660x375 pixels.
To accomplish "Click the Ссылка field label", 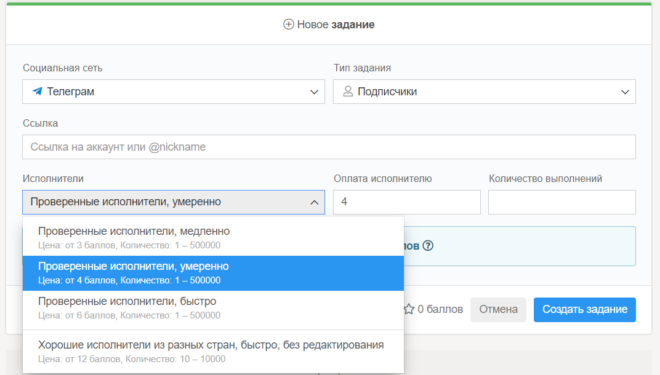I will (x=41, y=123).
